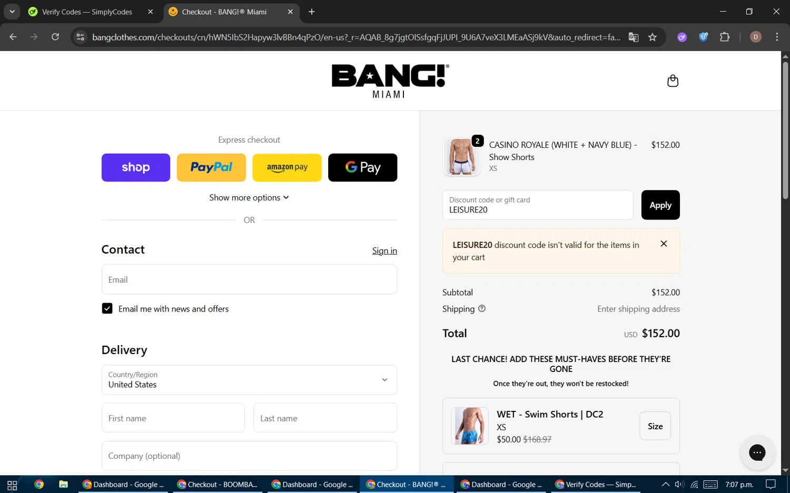Switch to Verify Codes — SimplyCodes tab

pyautogui.click(x=87, y=12)
